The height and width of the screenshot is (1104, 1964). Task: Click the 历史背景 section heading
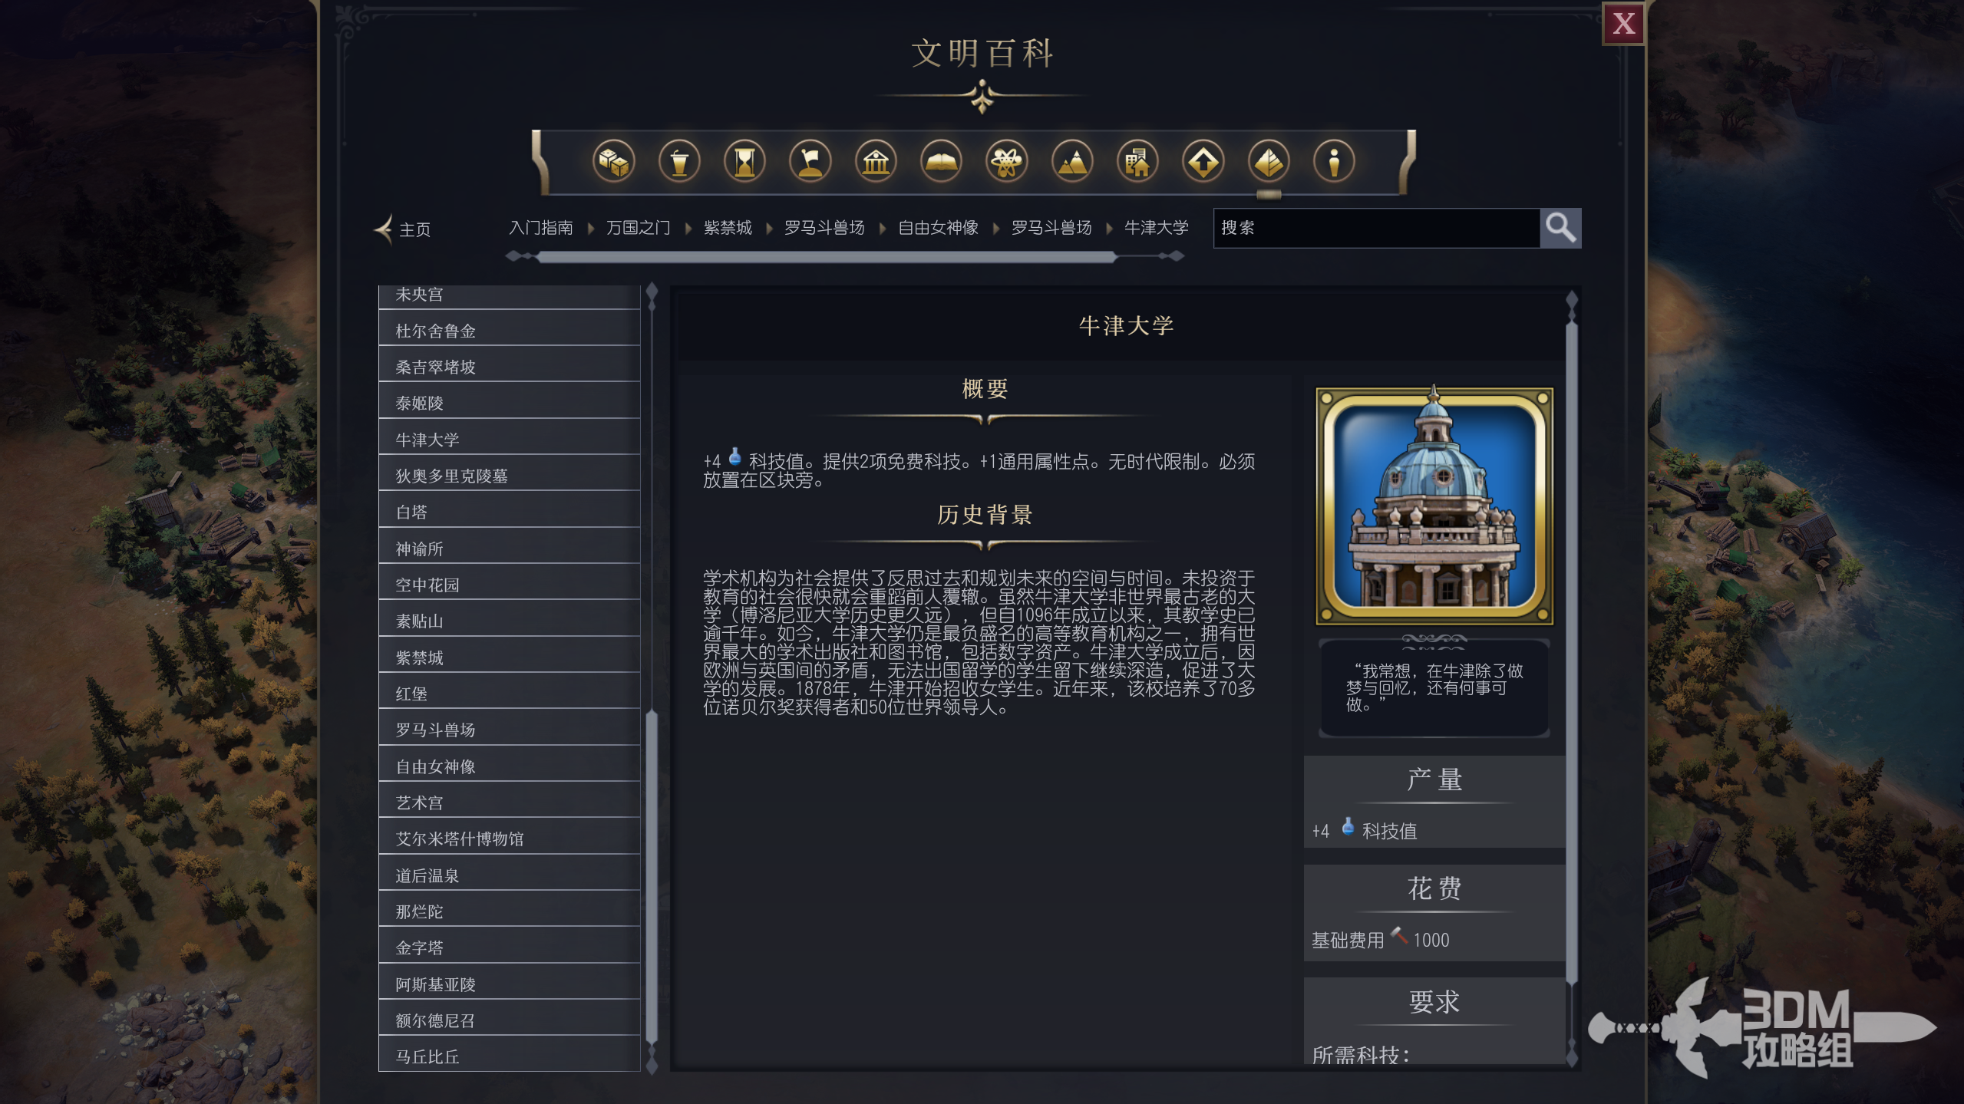click(985, 515)
